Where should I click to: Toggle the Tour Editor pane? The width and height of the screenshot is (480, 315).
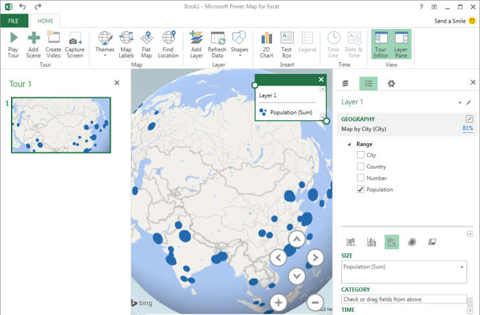tap(381, 45)
